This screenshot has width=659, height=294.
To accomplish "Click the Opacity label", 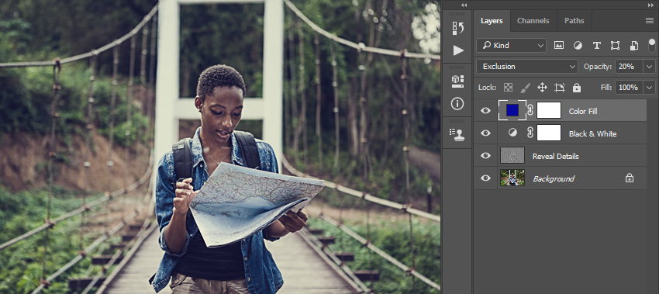I will click(x=597, y=67).
